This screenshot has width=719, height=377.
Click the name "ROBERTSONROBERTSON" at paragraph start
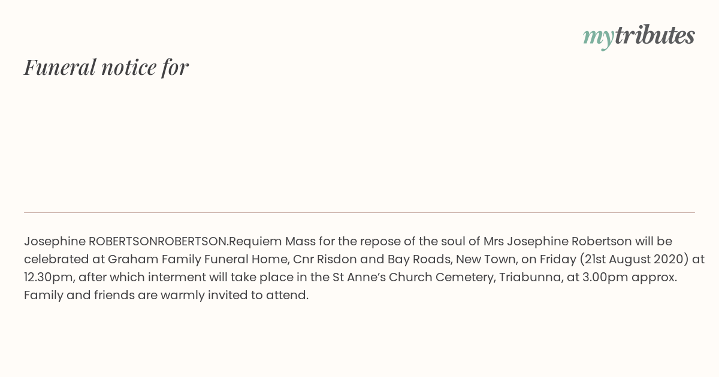tap(158, 241)
